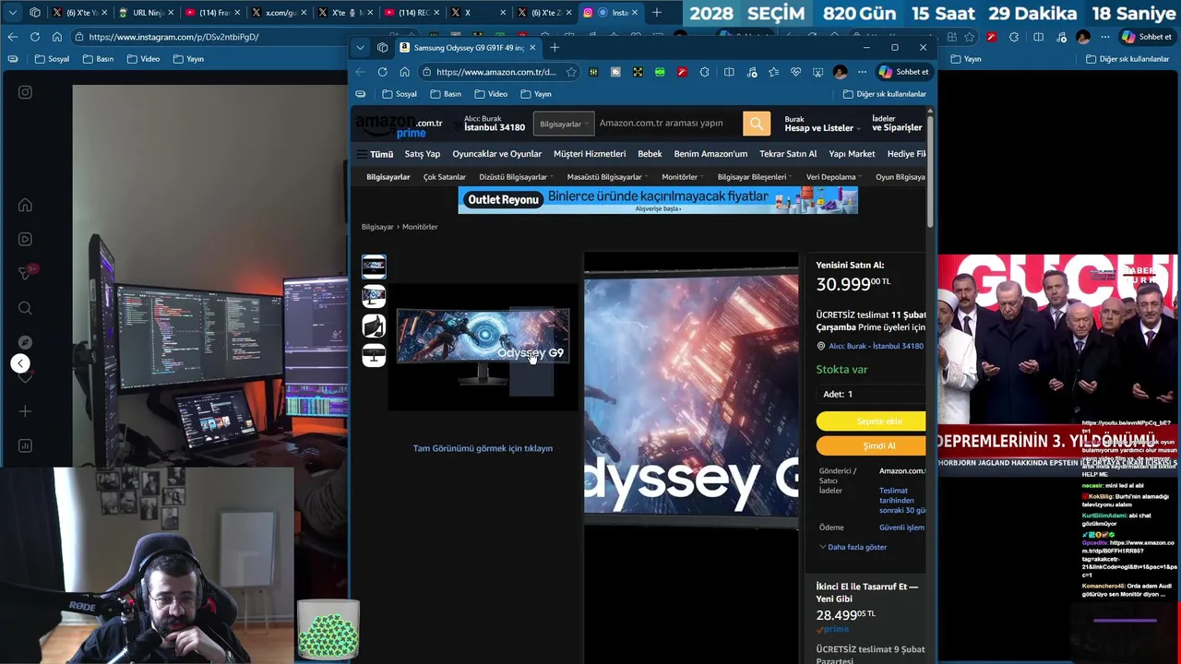Click the Amazon search magnifier button
This screenshot has height=664, width=1181.
(x=757, y=124)
